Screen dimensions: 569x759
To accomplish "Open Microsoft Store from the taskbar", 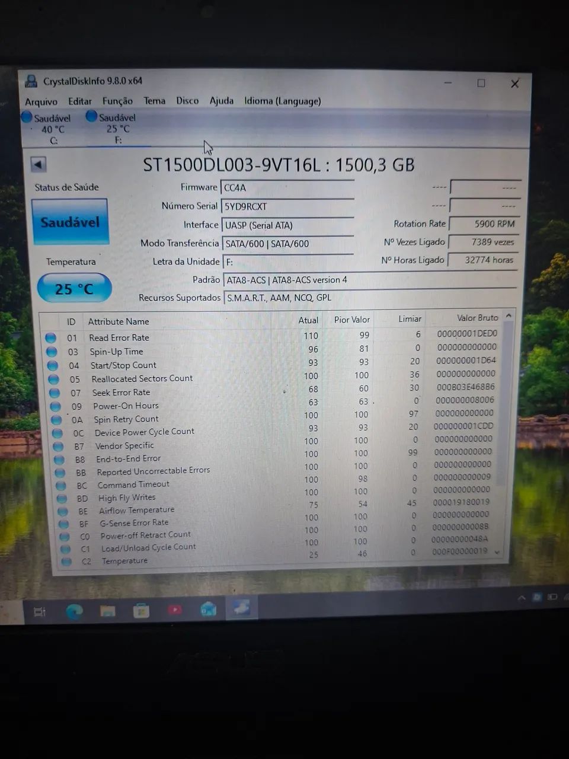I will pos(141,610).
